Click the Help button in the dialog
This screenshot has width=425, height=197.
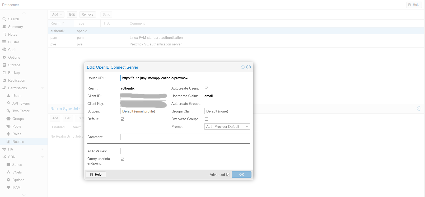[x=96, y=175]
